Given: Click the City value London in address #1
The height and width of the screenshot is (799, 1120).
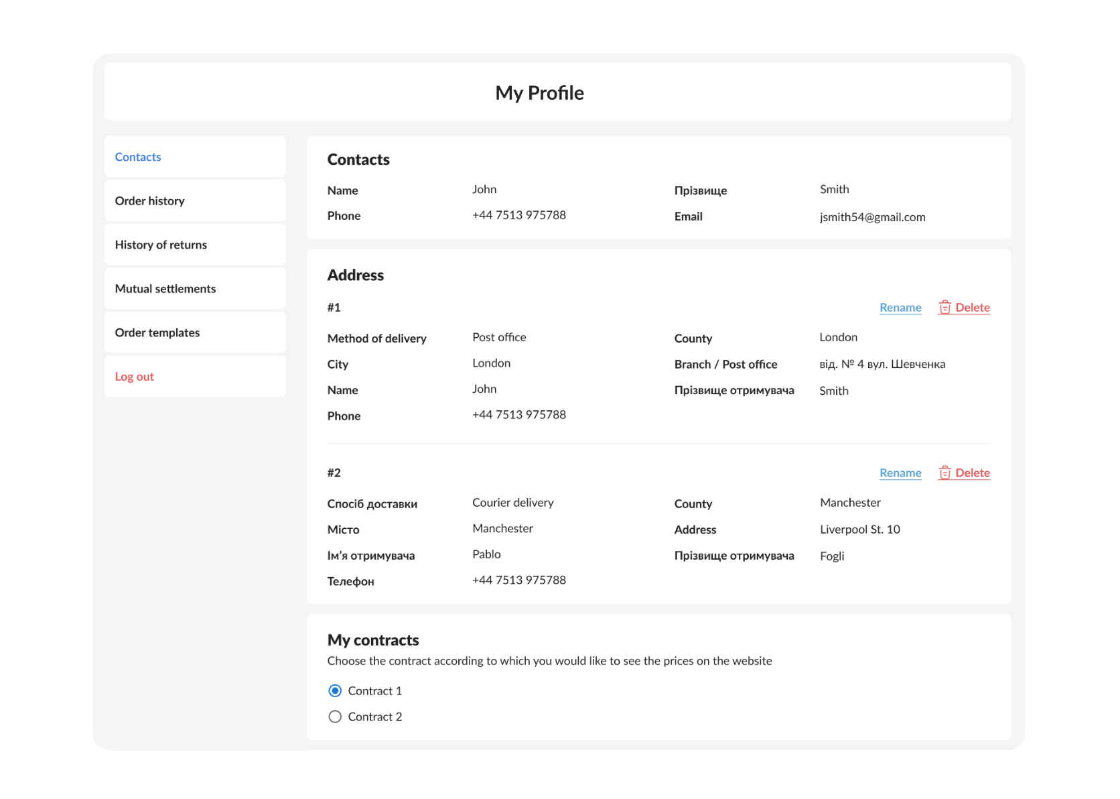Looking at the screenshot, I should pos(492,363).
